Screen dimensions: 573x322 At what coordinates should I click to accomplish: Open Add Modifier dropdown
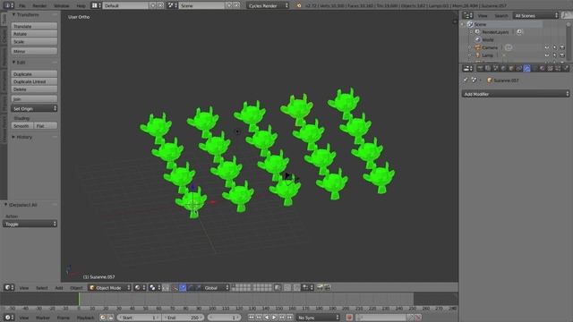click(x=516, y=94)
